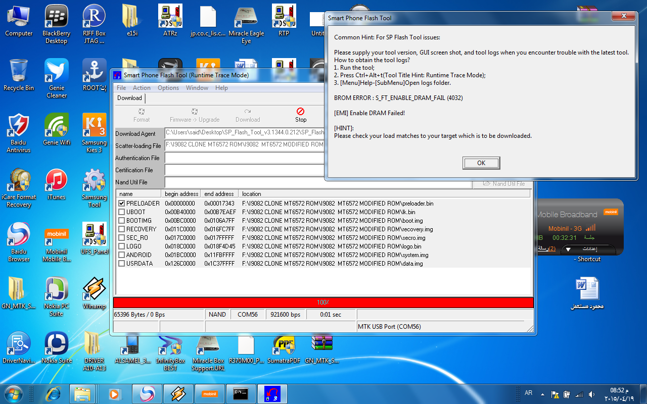Click the red 100% progress bar
The image size is (647, 404).
pos(323,302)
